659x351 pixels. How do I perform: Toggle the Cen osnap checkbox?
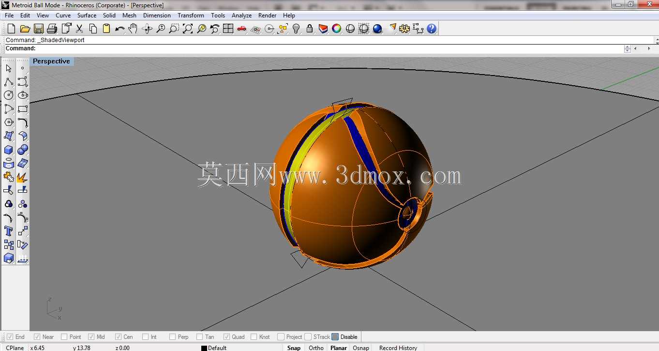pyautogui.click(x=119, y=337)
